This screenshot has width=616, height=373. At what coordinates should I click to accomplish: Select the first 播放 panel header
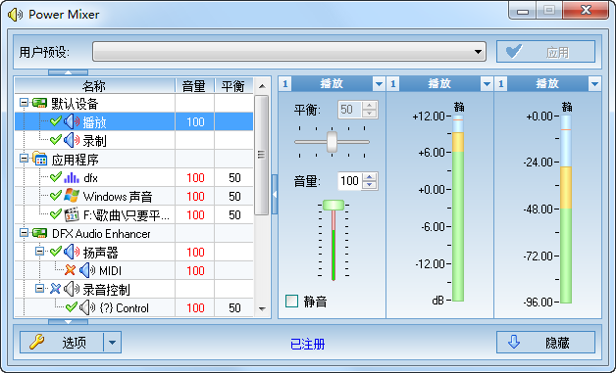(332, 83)
